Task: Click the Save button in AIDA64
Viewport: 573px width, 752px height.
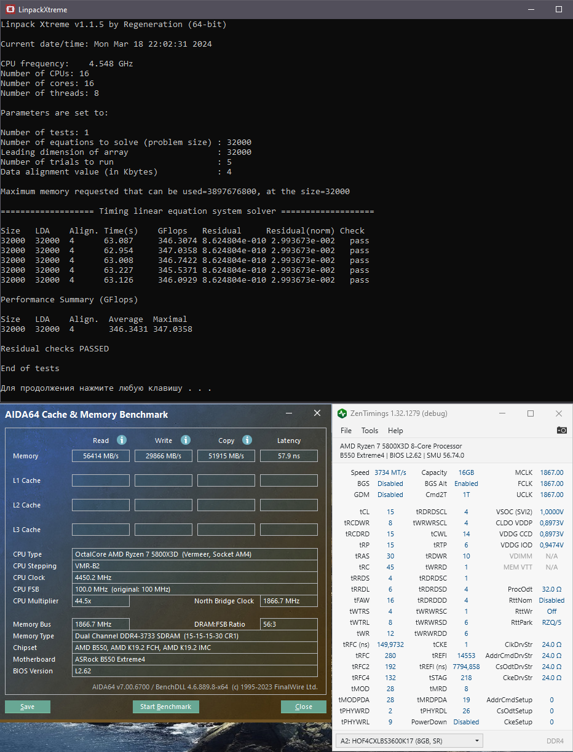Action: click(x=28, y=707)
